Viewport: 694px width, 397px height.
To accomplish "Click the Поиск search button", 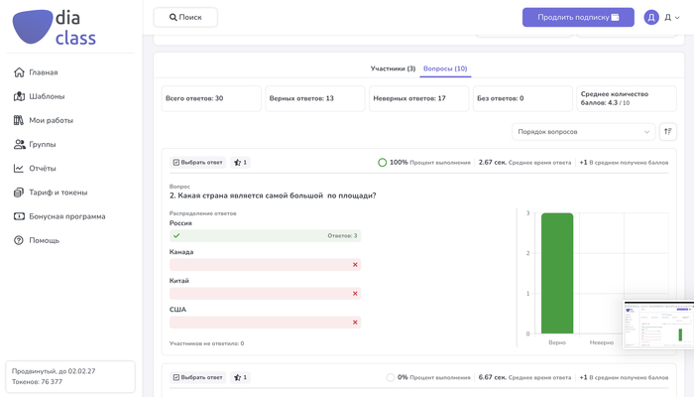I will [x=185, y=17].
